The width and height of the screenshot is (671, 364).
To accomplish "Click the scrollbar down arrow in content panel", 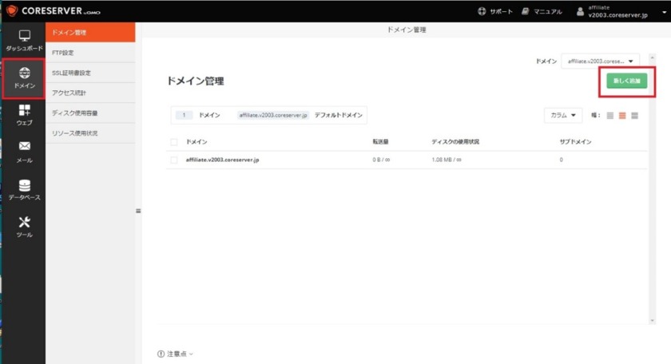I will [x=652, y=320].
